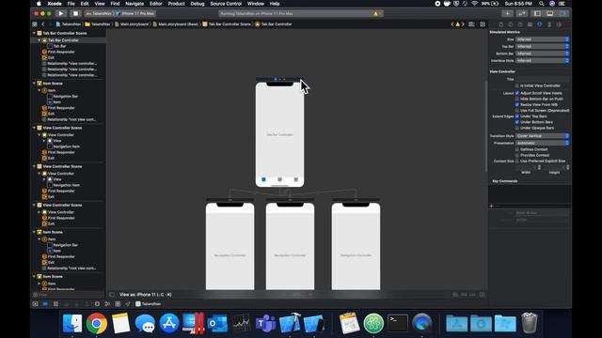Screen dimensions: 602x338
Task: Open the Source Control menu
Action: point(226,4)
